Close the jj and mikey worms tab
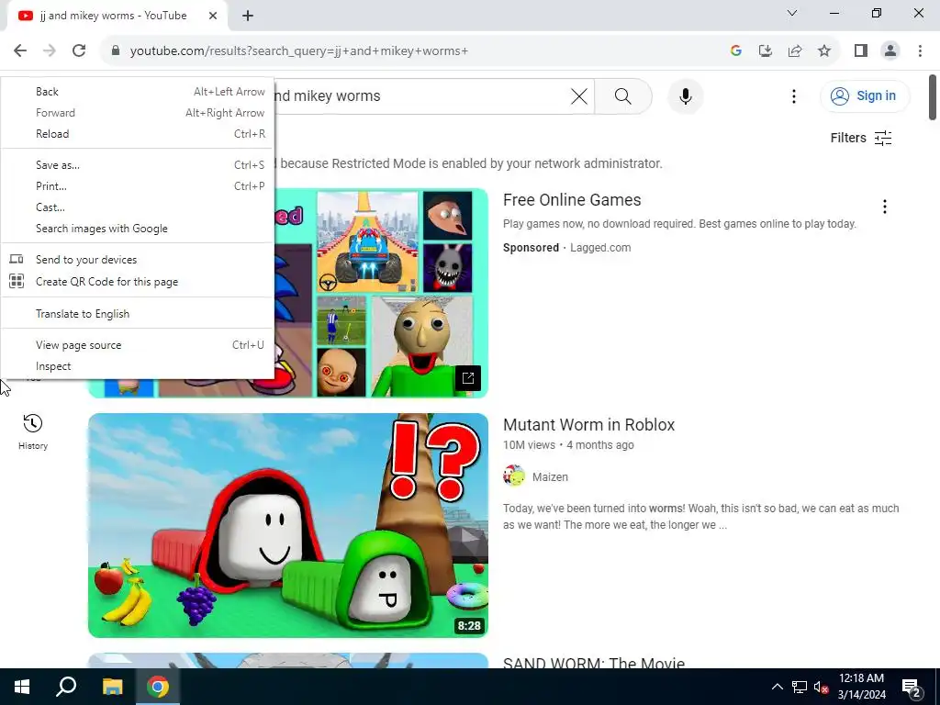 213,16
